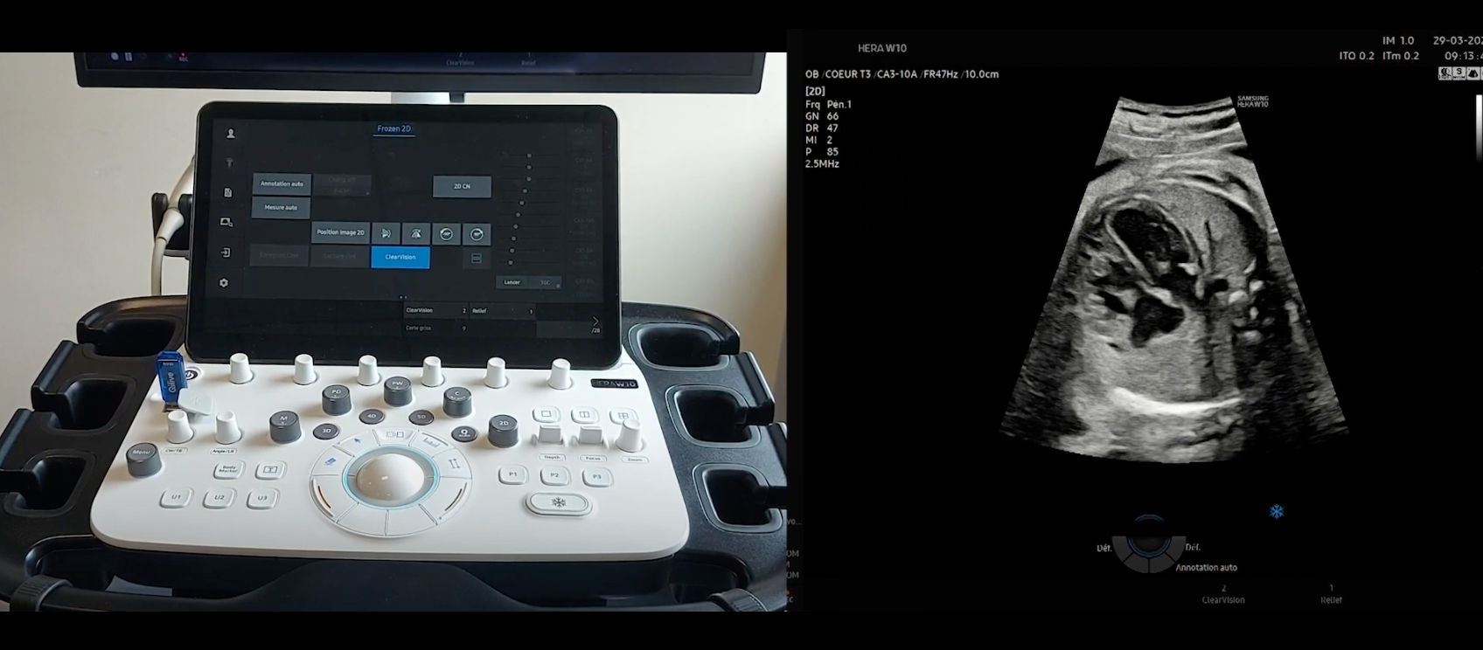Viewport: 1483px width, 650px height.
Task: Click the Annotation auto label on monitor
Action: pos(1206,568)
